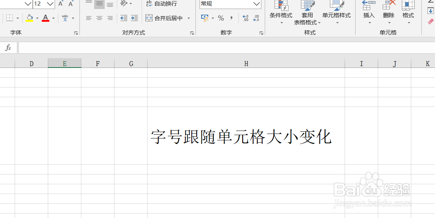This screenshot has width=435, height=218.
Task: Apply the Percent number format icon
Action: click(221, 18)
